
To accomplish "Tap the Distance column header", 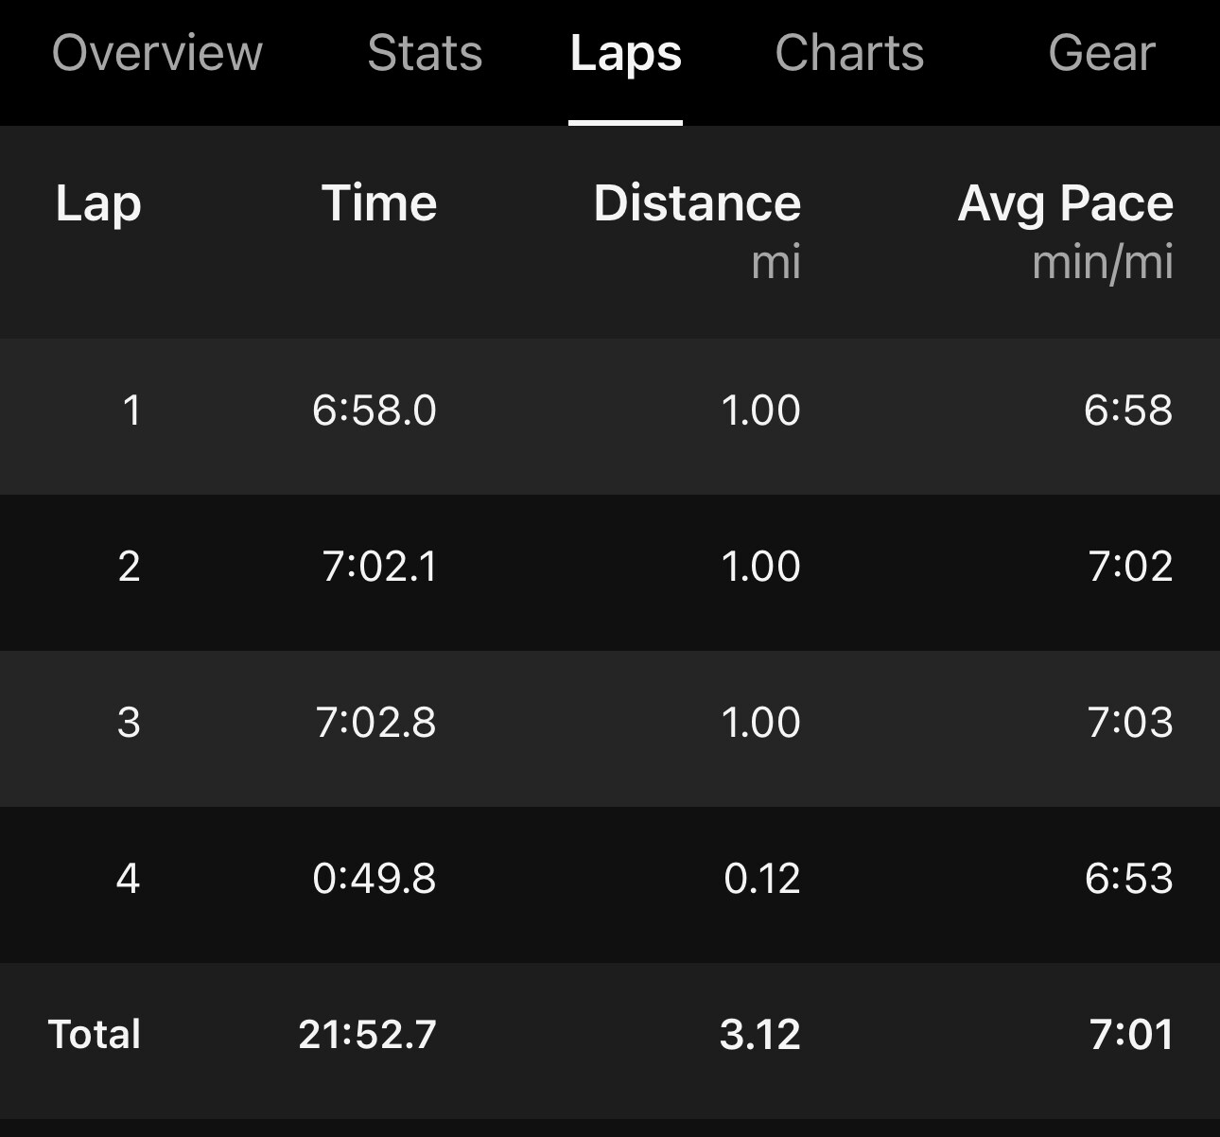I will (x=697, y=202).
